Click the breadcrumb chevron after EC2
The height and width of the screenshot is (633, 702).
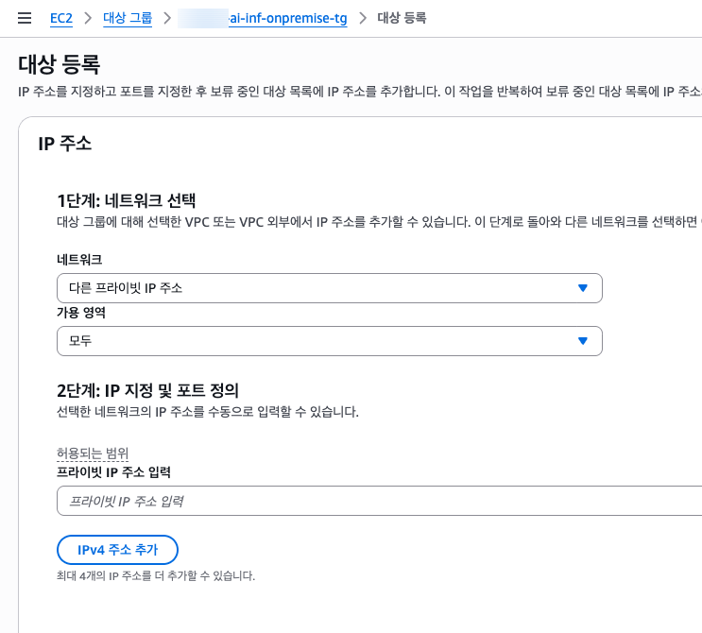[87, 18]
